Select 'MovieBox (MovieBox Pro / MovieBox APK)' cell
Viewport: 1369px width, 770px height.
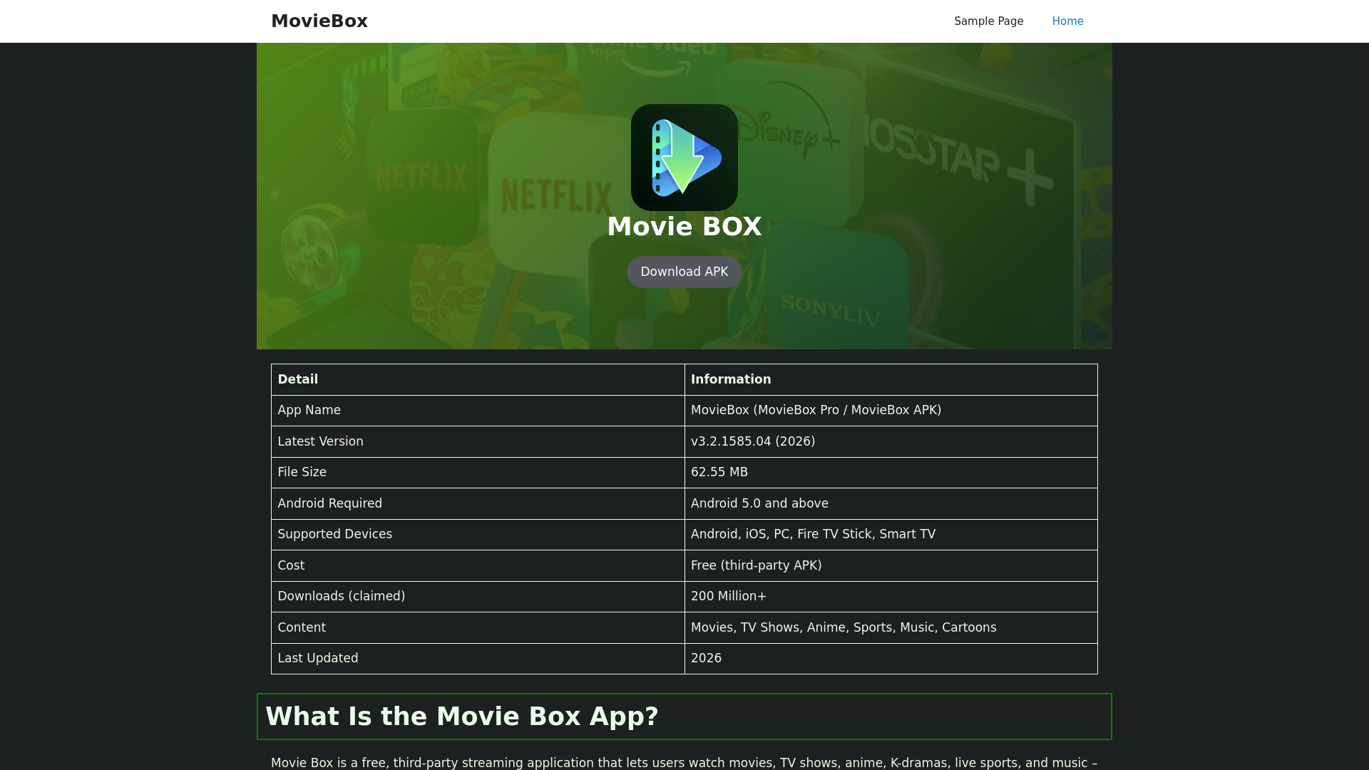coord(891,411)
